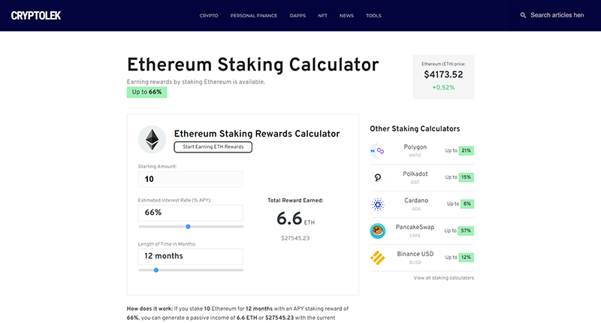This screenshot has width=601, height=323.
Task: Click the Polkadot 15% badge
Action: [466, 177]
